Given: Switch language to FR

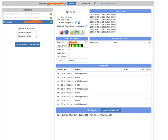Looking at the screenshot, I should coord(106,3).
